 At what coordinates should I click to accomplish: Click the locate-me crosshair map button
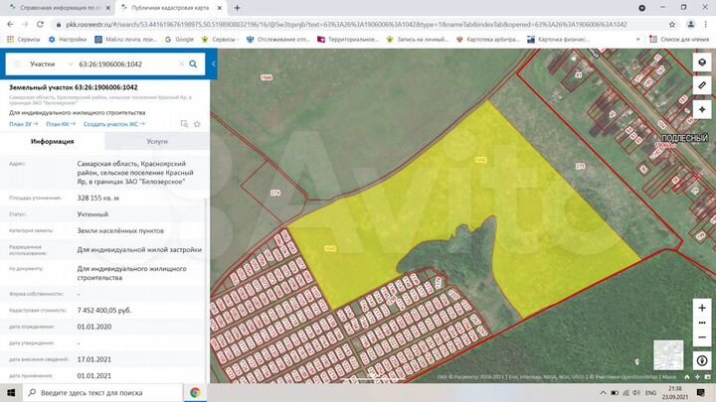click(702, 108)
